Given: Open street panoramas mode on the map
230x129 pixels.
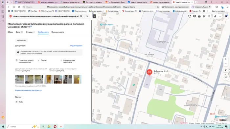Looking at the screenshot, I should [199, 16].
